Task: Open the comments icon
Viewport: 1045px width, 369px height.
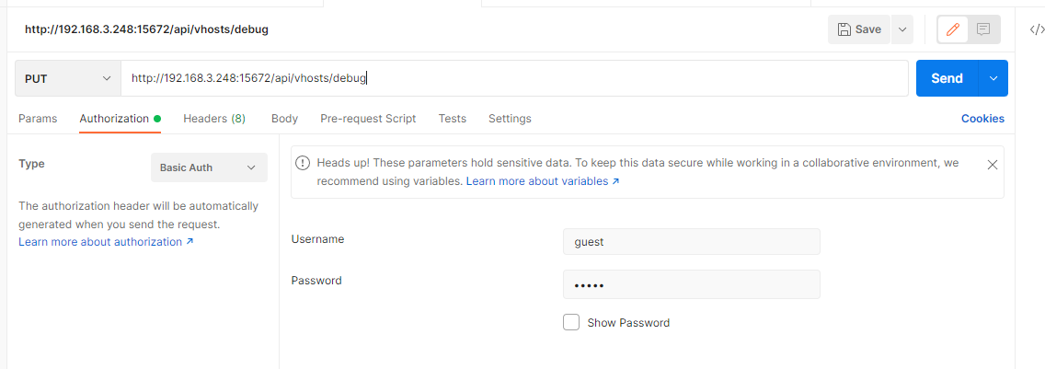Action: point(983,29)
